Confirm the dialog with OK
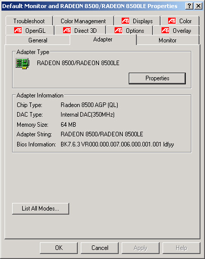The width and height of the screenshot is (205, 259). (x=59, y=248)
